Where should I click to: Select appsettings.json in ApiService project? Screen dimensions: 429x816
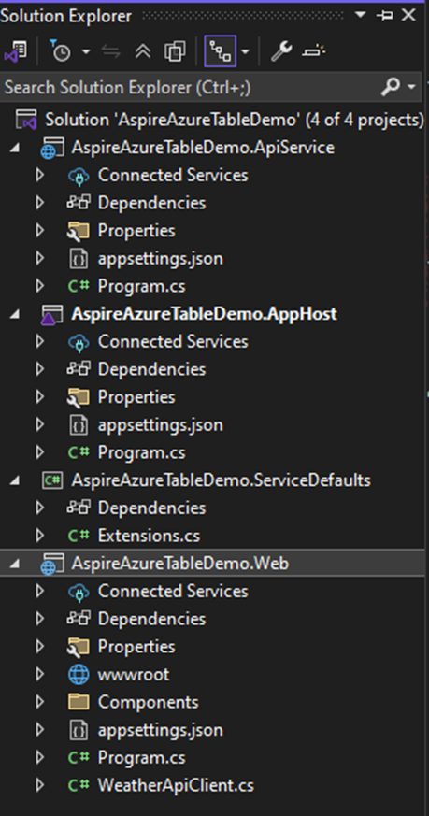161,259
